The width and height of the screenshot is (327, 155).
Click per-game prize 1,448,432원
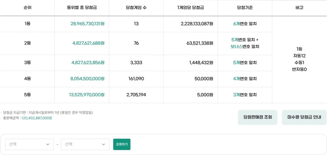[201, 63]
